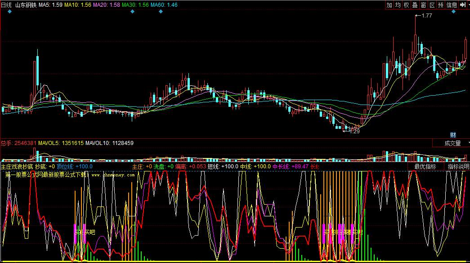Click the MAVOL5: 1351615 value
Image resolution: width=470 pixels, height=263 pixels.
[x=61, y=143]
